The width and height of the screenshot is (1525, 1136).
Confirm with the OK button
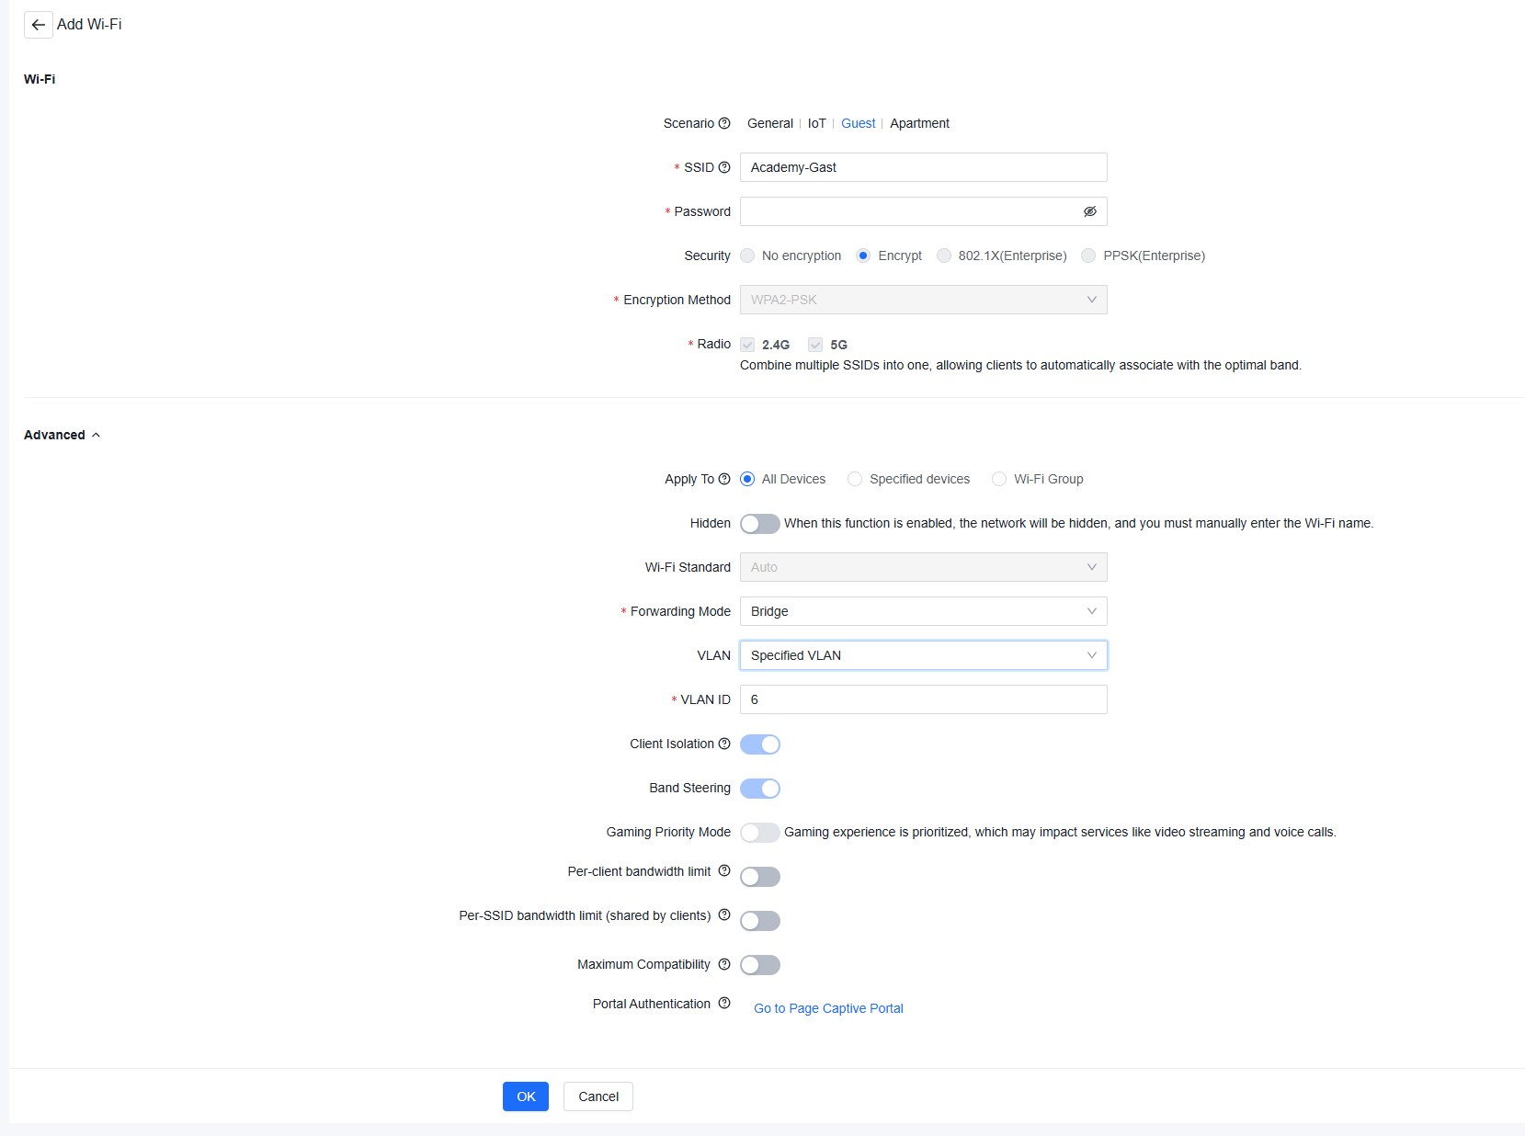[x=526, y=1096]
